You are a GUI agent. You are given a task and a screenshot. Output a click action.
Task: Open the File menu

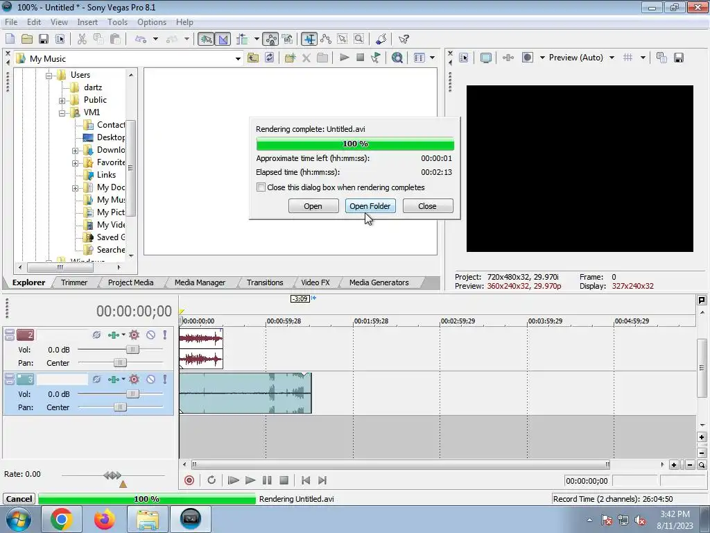(11, 22)
